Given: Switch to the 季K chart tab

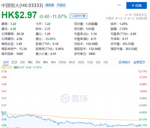Looking at the screenshot, I should (x=46, y=62).
